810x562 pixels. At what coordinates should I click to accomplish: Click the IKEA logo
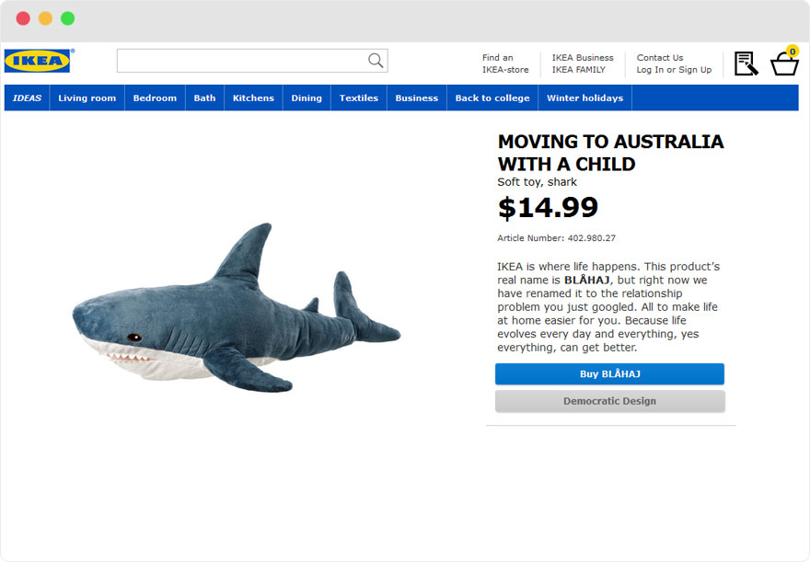coord(37,61)
